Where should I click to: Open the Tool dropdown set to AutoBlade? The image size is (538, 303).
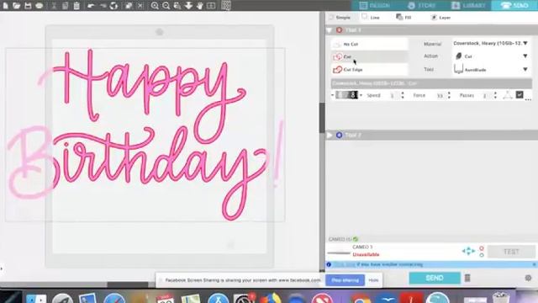491,69
